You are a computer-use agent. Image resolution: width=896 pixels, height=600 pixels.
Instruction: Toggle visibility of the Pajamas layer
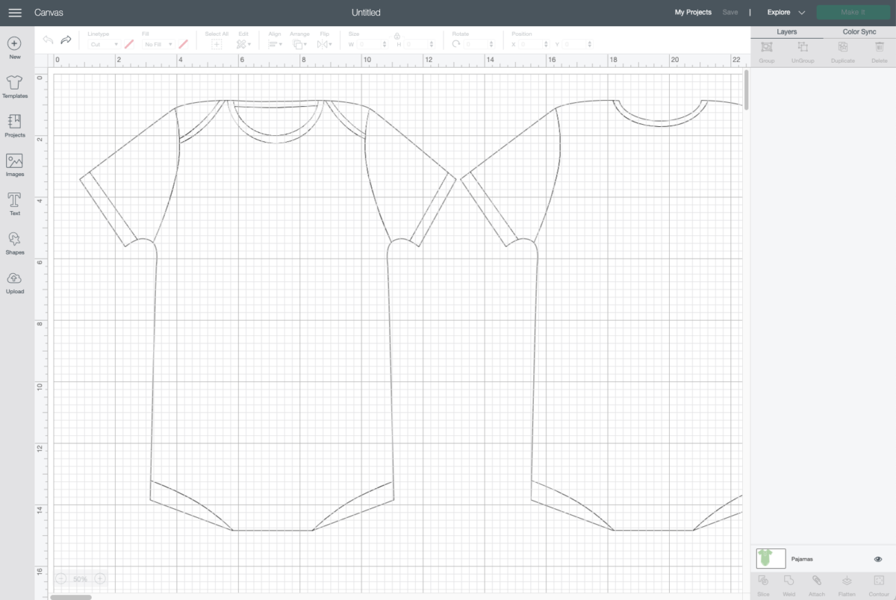[878, 559]
